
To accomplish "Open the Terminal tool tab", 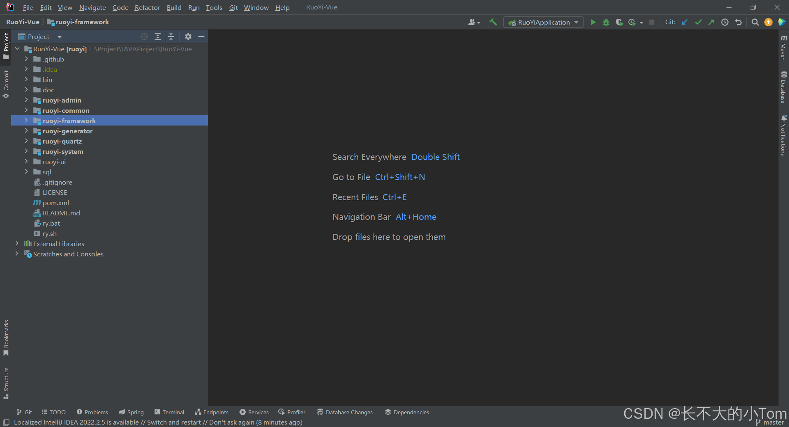I will [169, 412].
